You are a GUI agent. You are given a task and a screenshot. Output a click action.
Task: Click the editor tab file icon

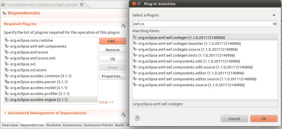click(x=3, y=5)
